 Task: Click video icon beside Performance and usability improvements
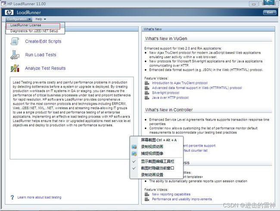147,199
